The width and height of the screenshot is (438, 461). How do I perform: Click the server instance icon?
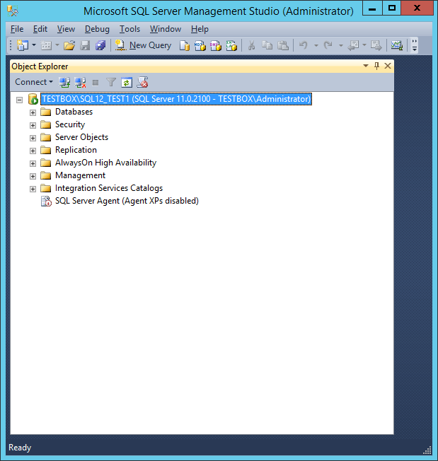(x=33, y=99)
